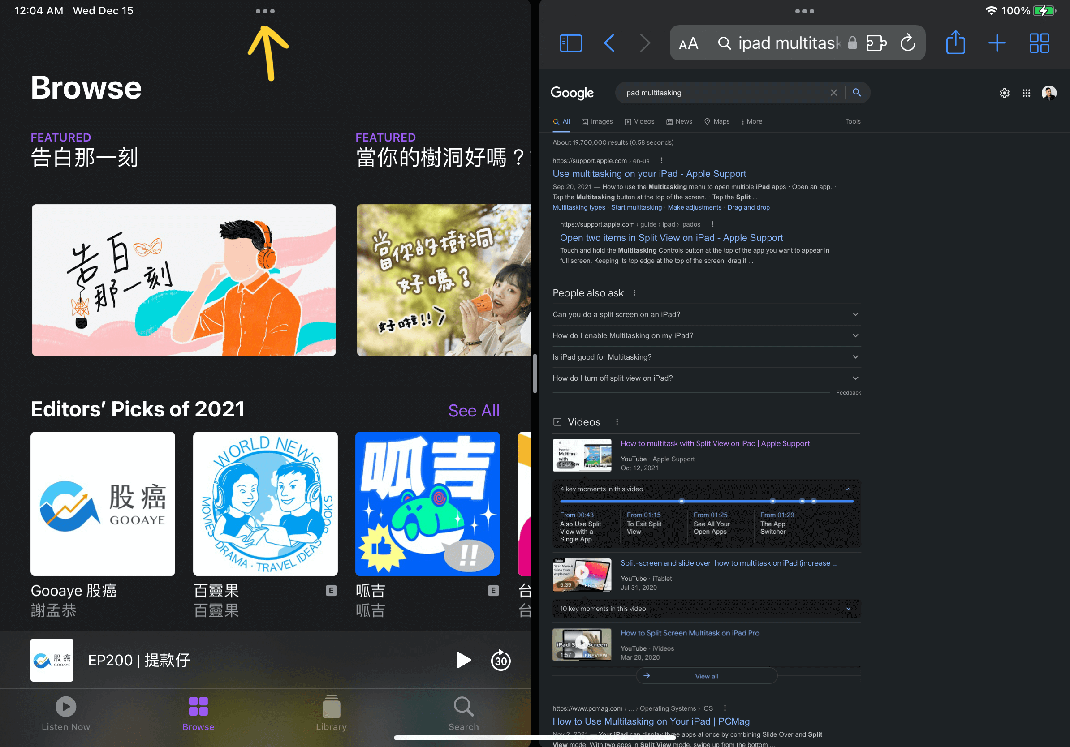The image size is (1070, 747).
Task: Click the Share icon in Safari toolbar
Action: (x=956, y=42)
